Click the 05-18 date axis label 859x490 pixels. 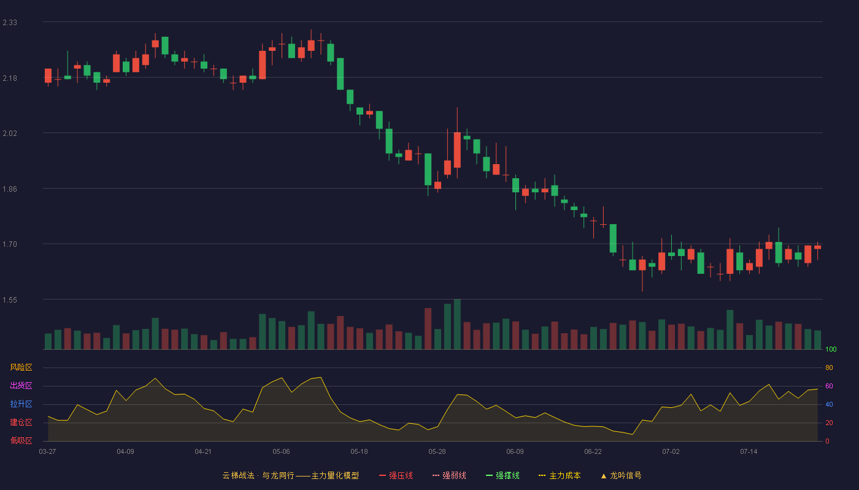click(359, 451)
